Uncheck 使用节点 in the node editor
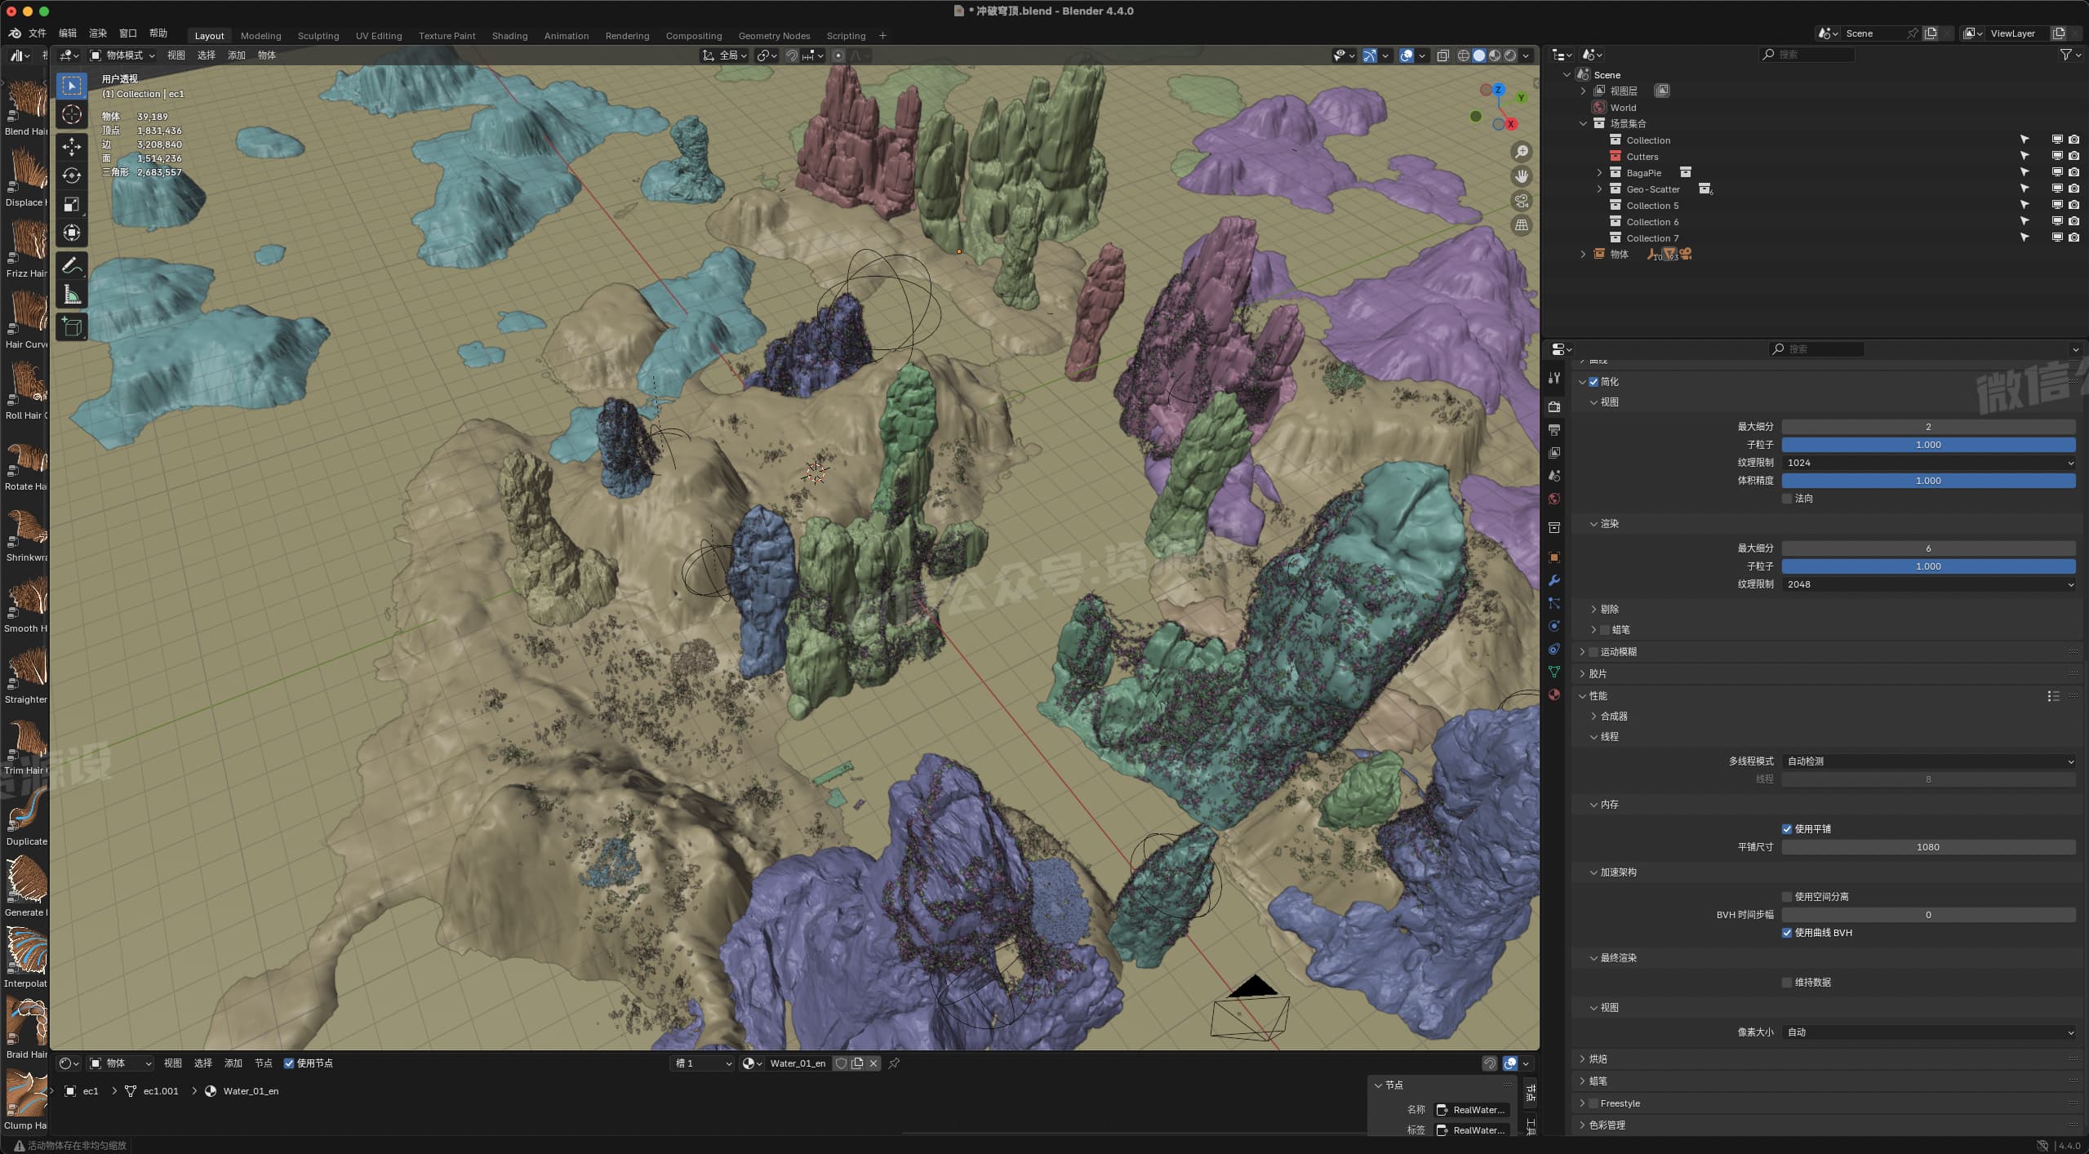This screenshot has height=1154, width=2089. point(288,1063)
